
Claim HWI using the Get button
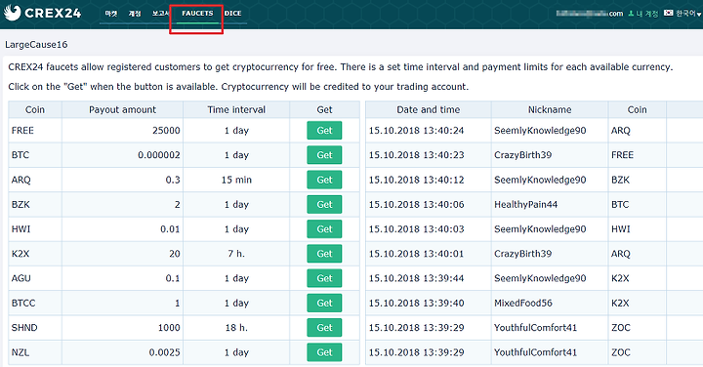point(324,229)
